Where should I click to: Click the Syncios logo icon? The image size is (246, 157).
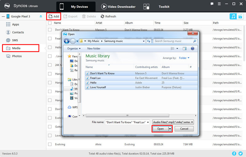7,6
